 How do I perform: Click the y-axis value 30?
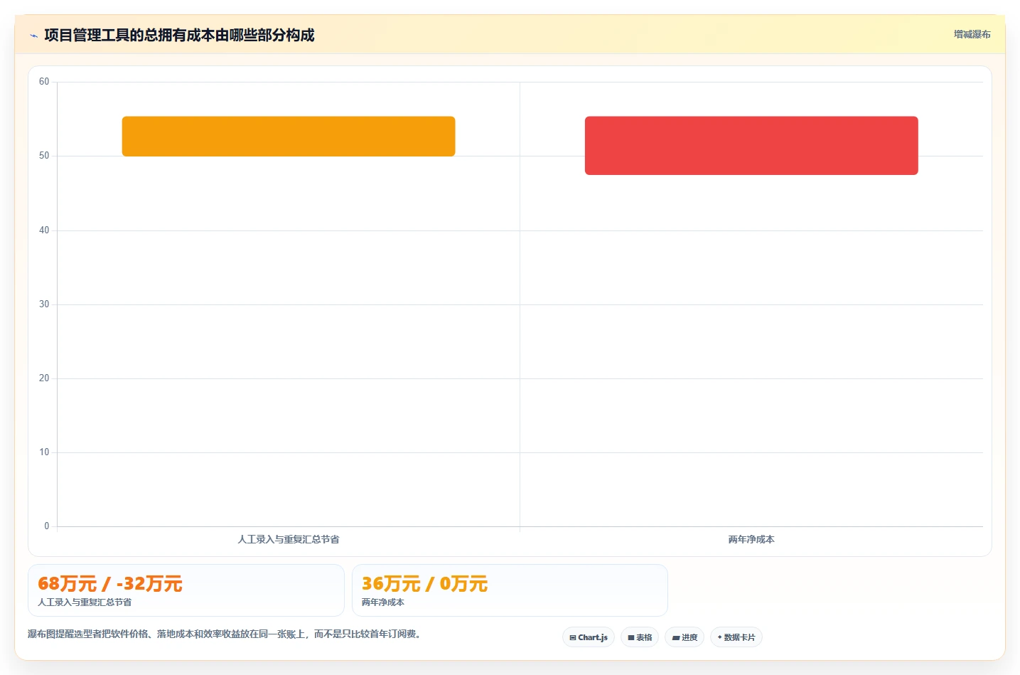[x=44, y=304]
